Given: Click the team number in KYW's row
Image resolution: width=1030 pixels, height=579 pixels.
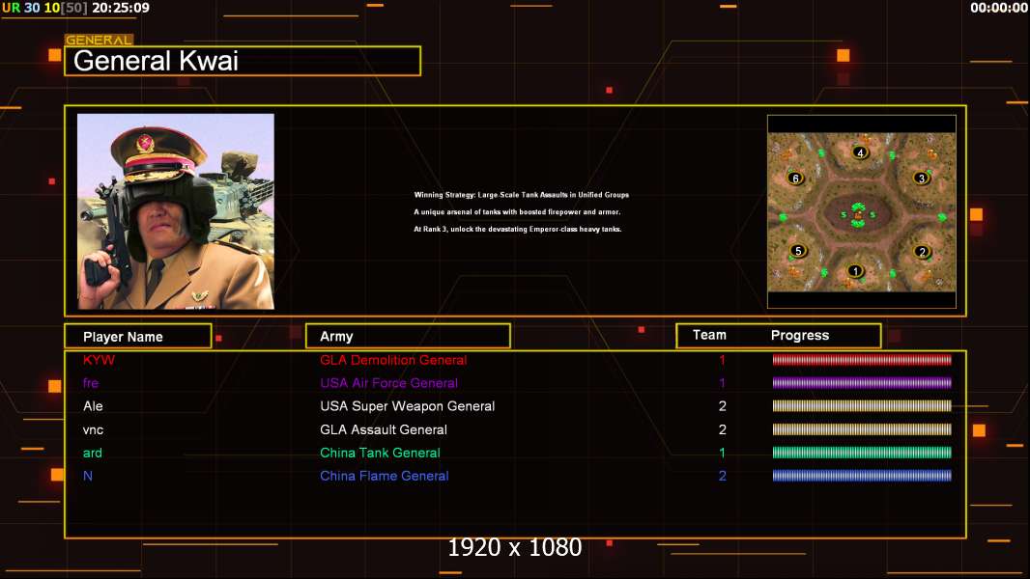Looking at the screenshot, I should pos(723,360).
